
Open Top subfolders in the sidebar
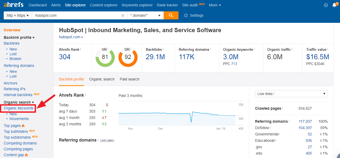tap(16, 131)
